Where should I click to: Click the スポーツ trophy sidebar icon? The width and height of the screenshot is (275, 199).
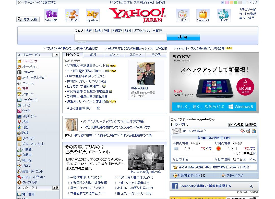19,94
